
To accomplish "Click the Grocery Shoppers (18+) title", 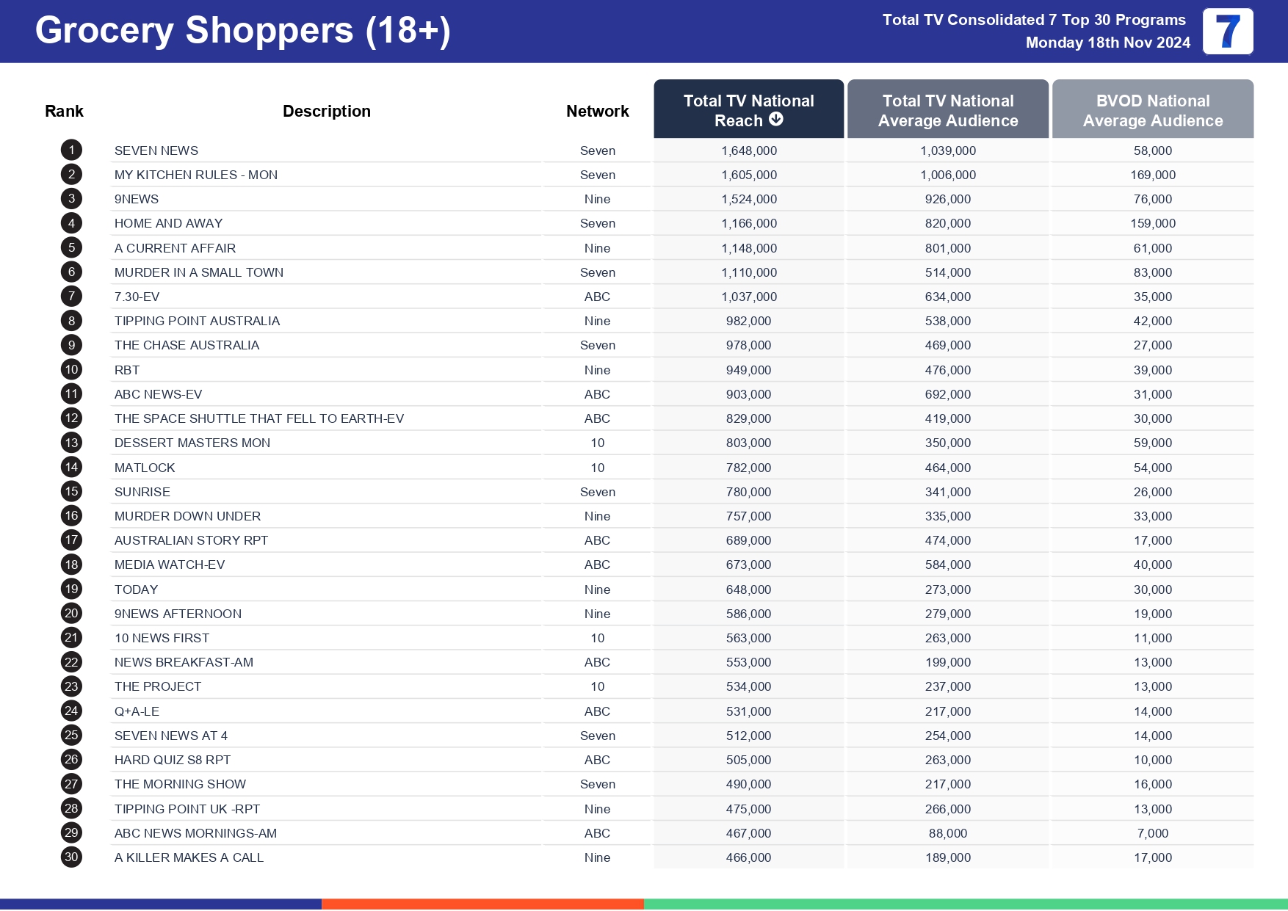I will [x=242, y=31].
